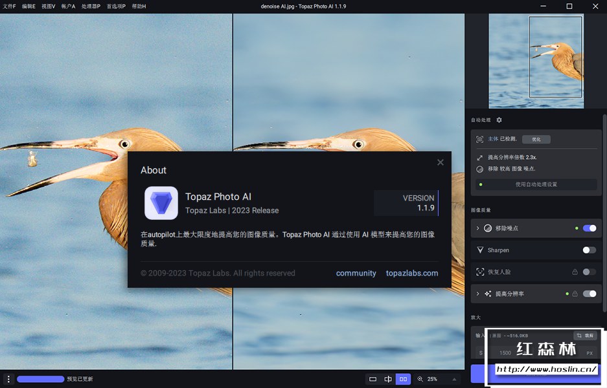Click the 主体 subject link text

tap(493, 139)
